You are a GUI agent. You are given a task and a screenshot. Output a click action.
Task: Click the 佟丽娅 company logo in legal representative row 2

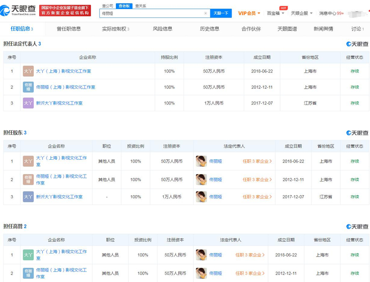pos(28,87)
